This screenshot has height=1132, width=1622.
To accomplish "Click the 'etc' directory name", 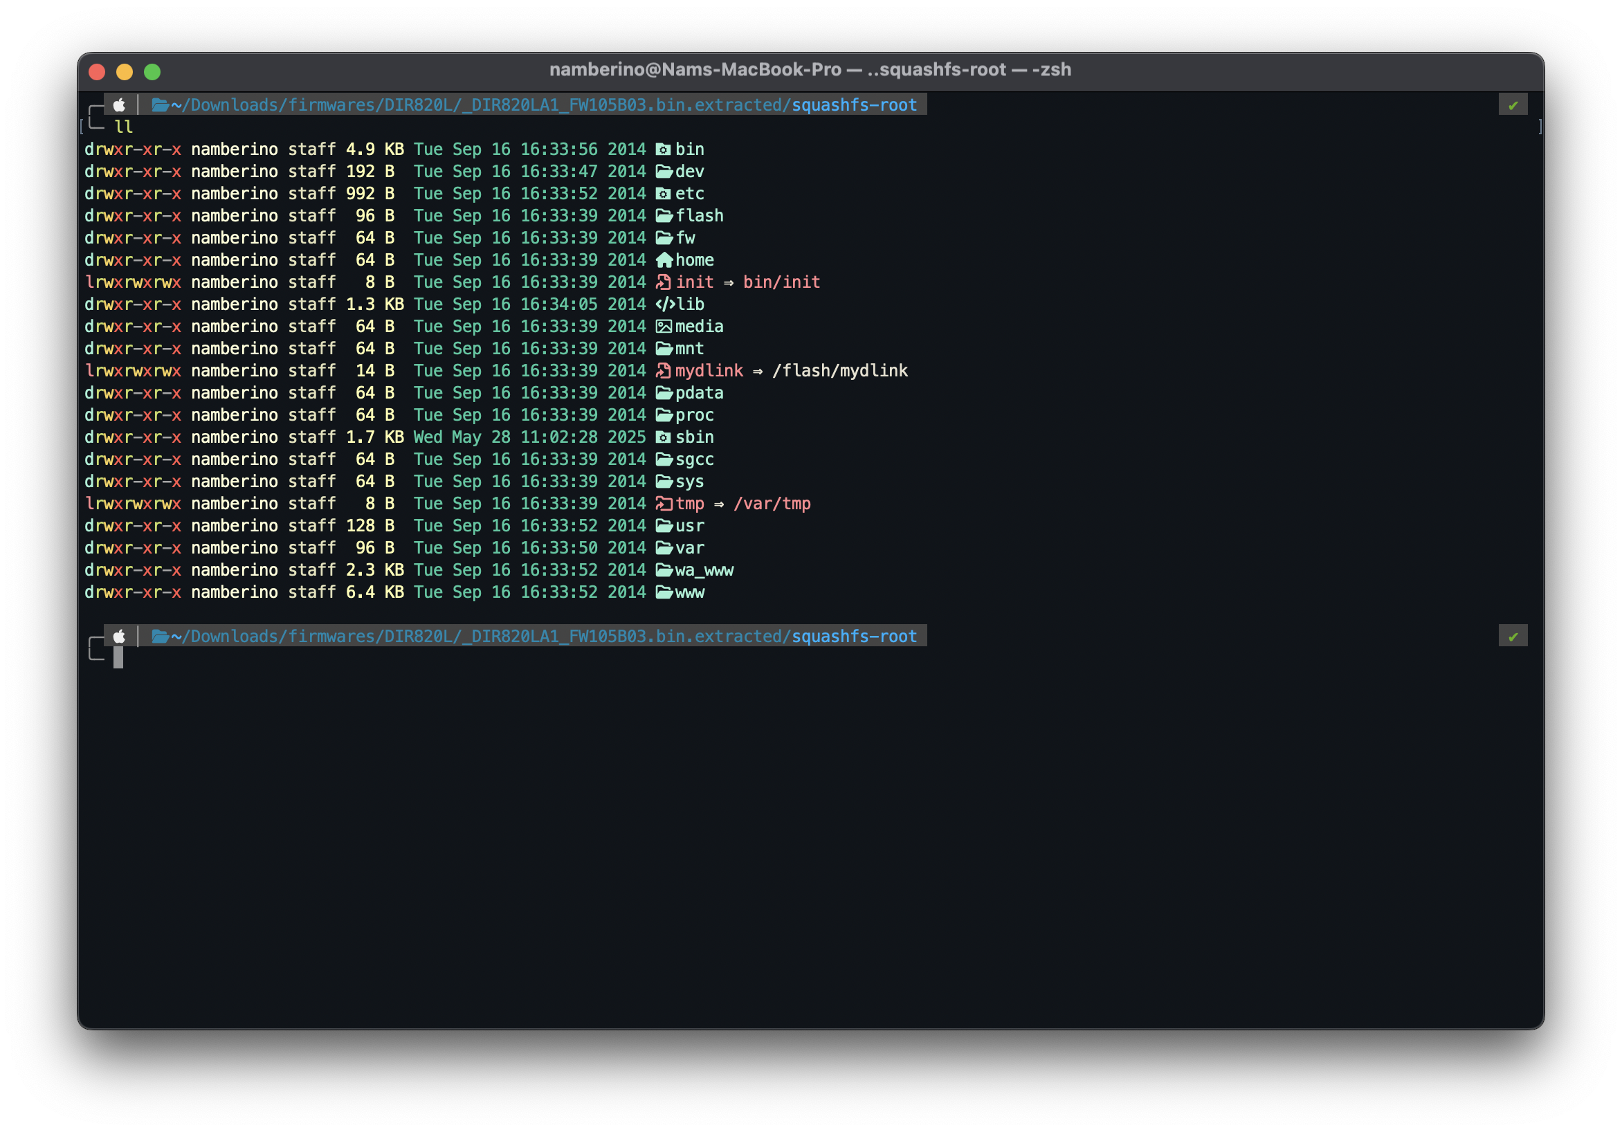I will (x=689, y=194).
